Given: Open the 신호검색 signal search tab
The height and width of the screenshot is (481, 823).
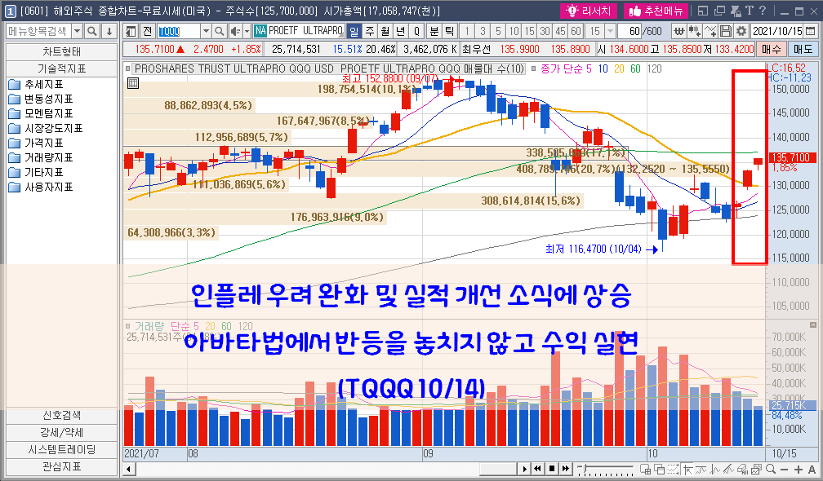Looking at the screenshot, I should coord(61,416).
